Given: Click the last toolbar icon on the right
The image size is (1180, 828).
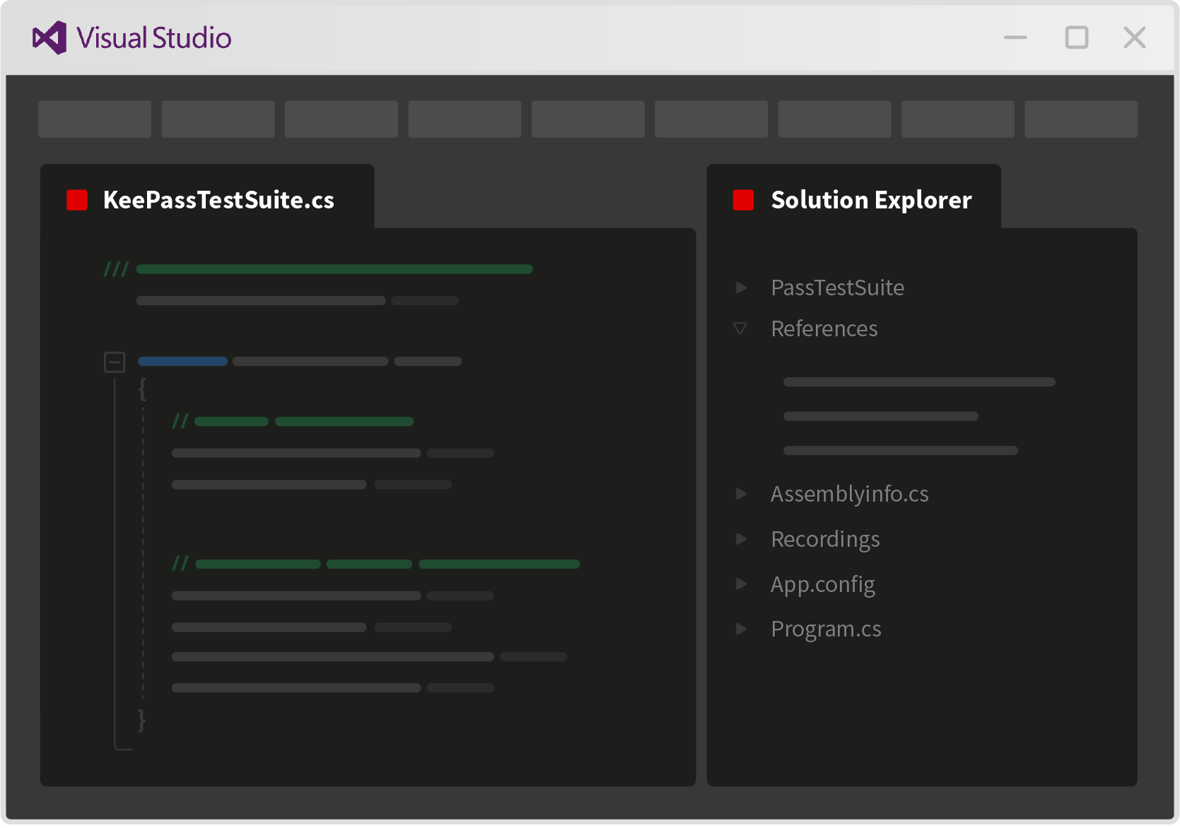Looking at the screenshot, I should coord(1081,119).
